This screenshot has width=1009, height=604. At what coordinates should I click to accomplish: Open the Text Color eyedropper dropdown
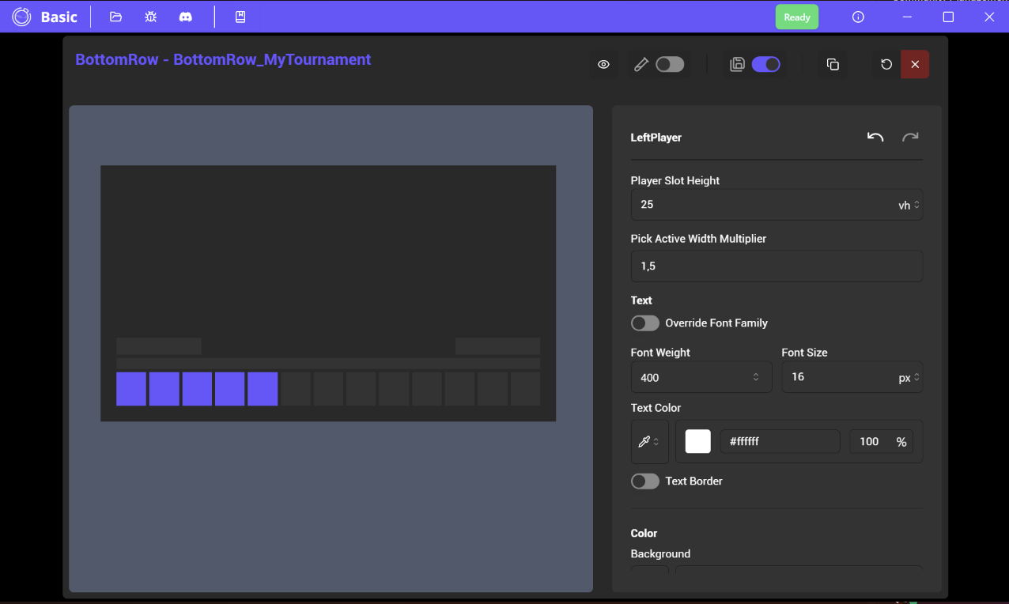click(x=649, y=442)
